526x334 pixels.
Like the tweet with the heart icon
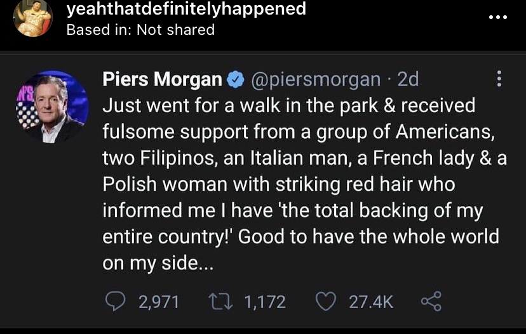point(325,302)
